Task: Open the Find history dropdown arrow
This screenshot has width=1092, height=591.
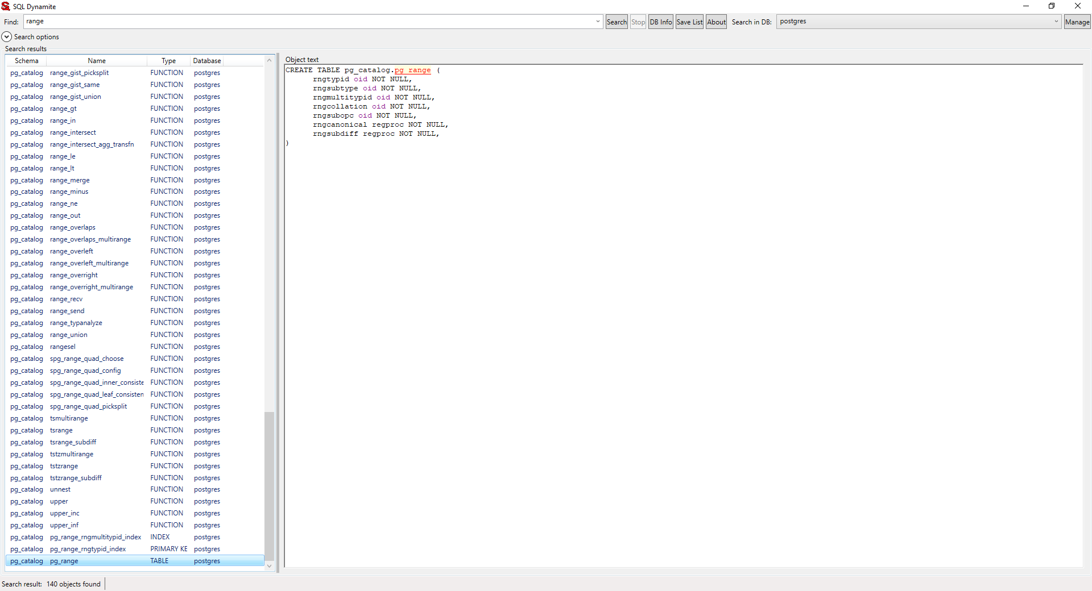Action: point(598,22)
